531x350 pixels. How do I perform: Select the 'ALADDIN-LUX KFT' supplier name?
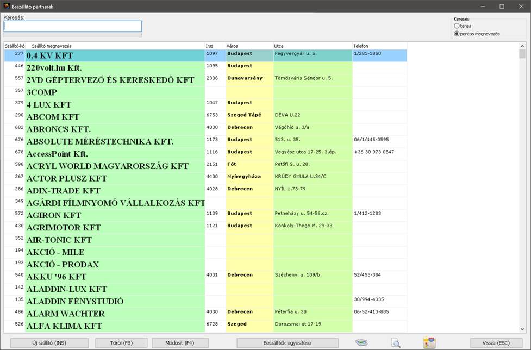coord(67,289)
